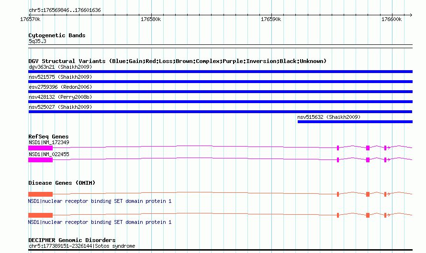Open the RefSeq Genes track heading

point(48,137)
